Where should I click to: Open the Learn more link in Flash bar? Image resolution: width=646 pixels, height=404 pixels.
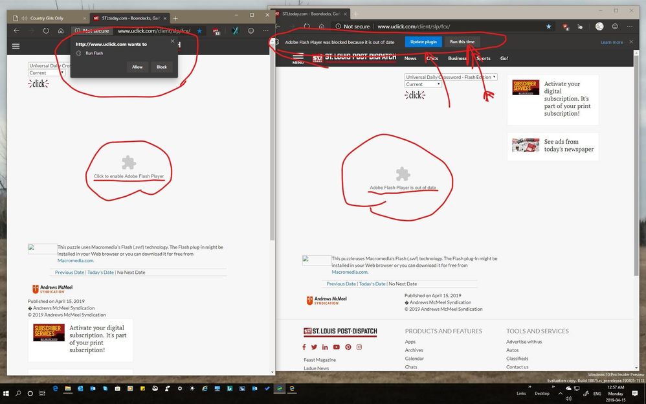point(612,42)
